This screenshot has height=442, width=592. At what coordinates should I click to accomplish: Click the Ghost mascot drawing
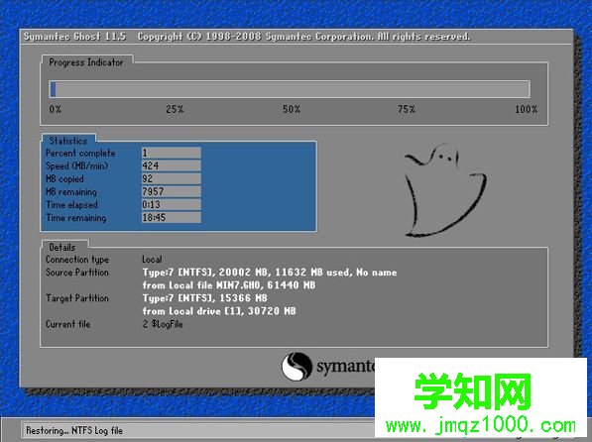click(445, 190)
